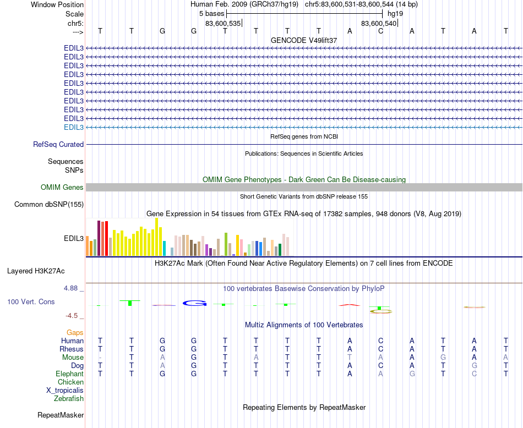Open the RefSeq Curated track label
523x428 pixels.
[58, 144]
